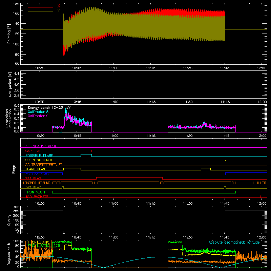The image size is (271, 271).
Task: Click the blue "ECLIPSE_FLAG" label
Action: [x=37, y=174]
